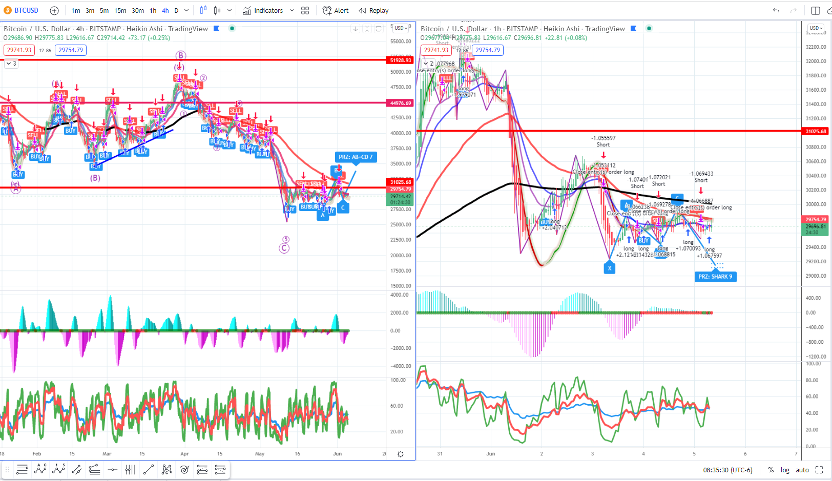Move left chart pane down arrow
Screen dimensions: 832x481
click(355, 29)
